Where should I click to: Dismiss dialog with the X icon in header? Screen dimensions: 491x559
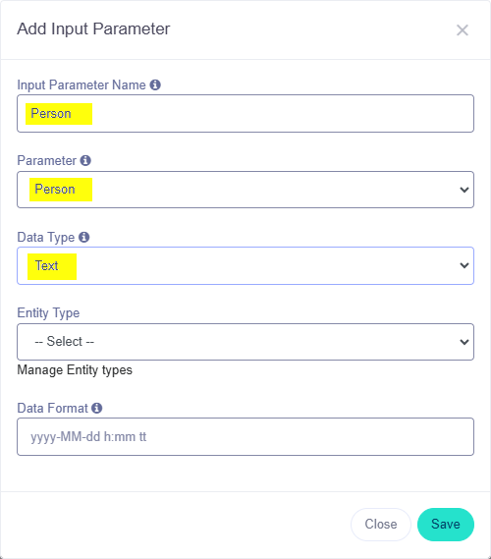tap(463, 30)
